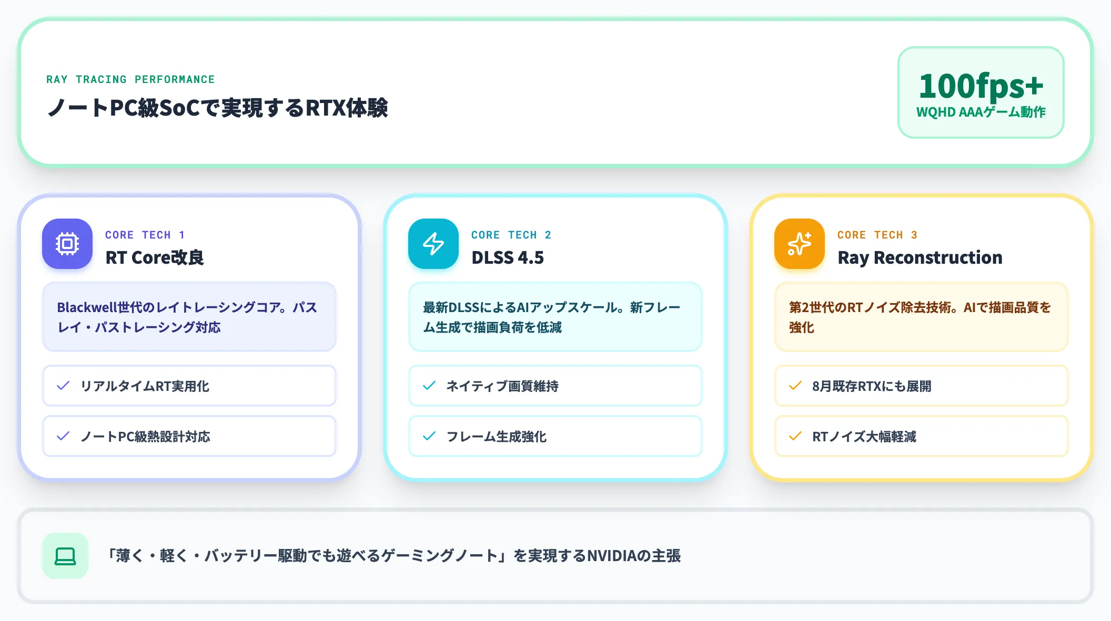Click the RAY TRACING PERFORMANCE label
The image size is (1111, 621).
click(x=130, y=79)
